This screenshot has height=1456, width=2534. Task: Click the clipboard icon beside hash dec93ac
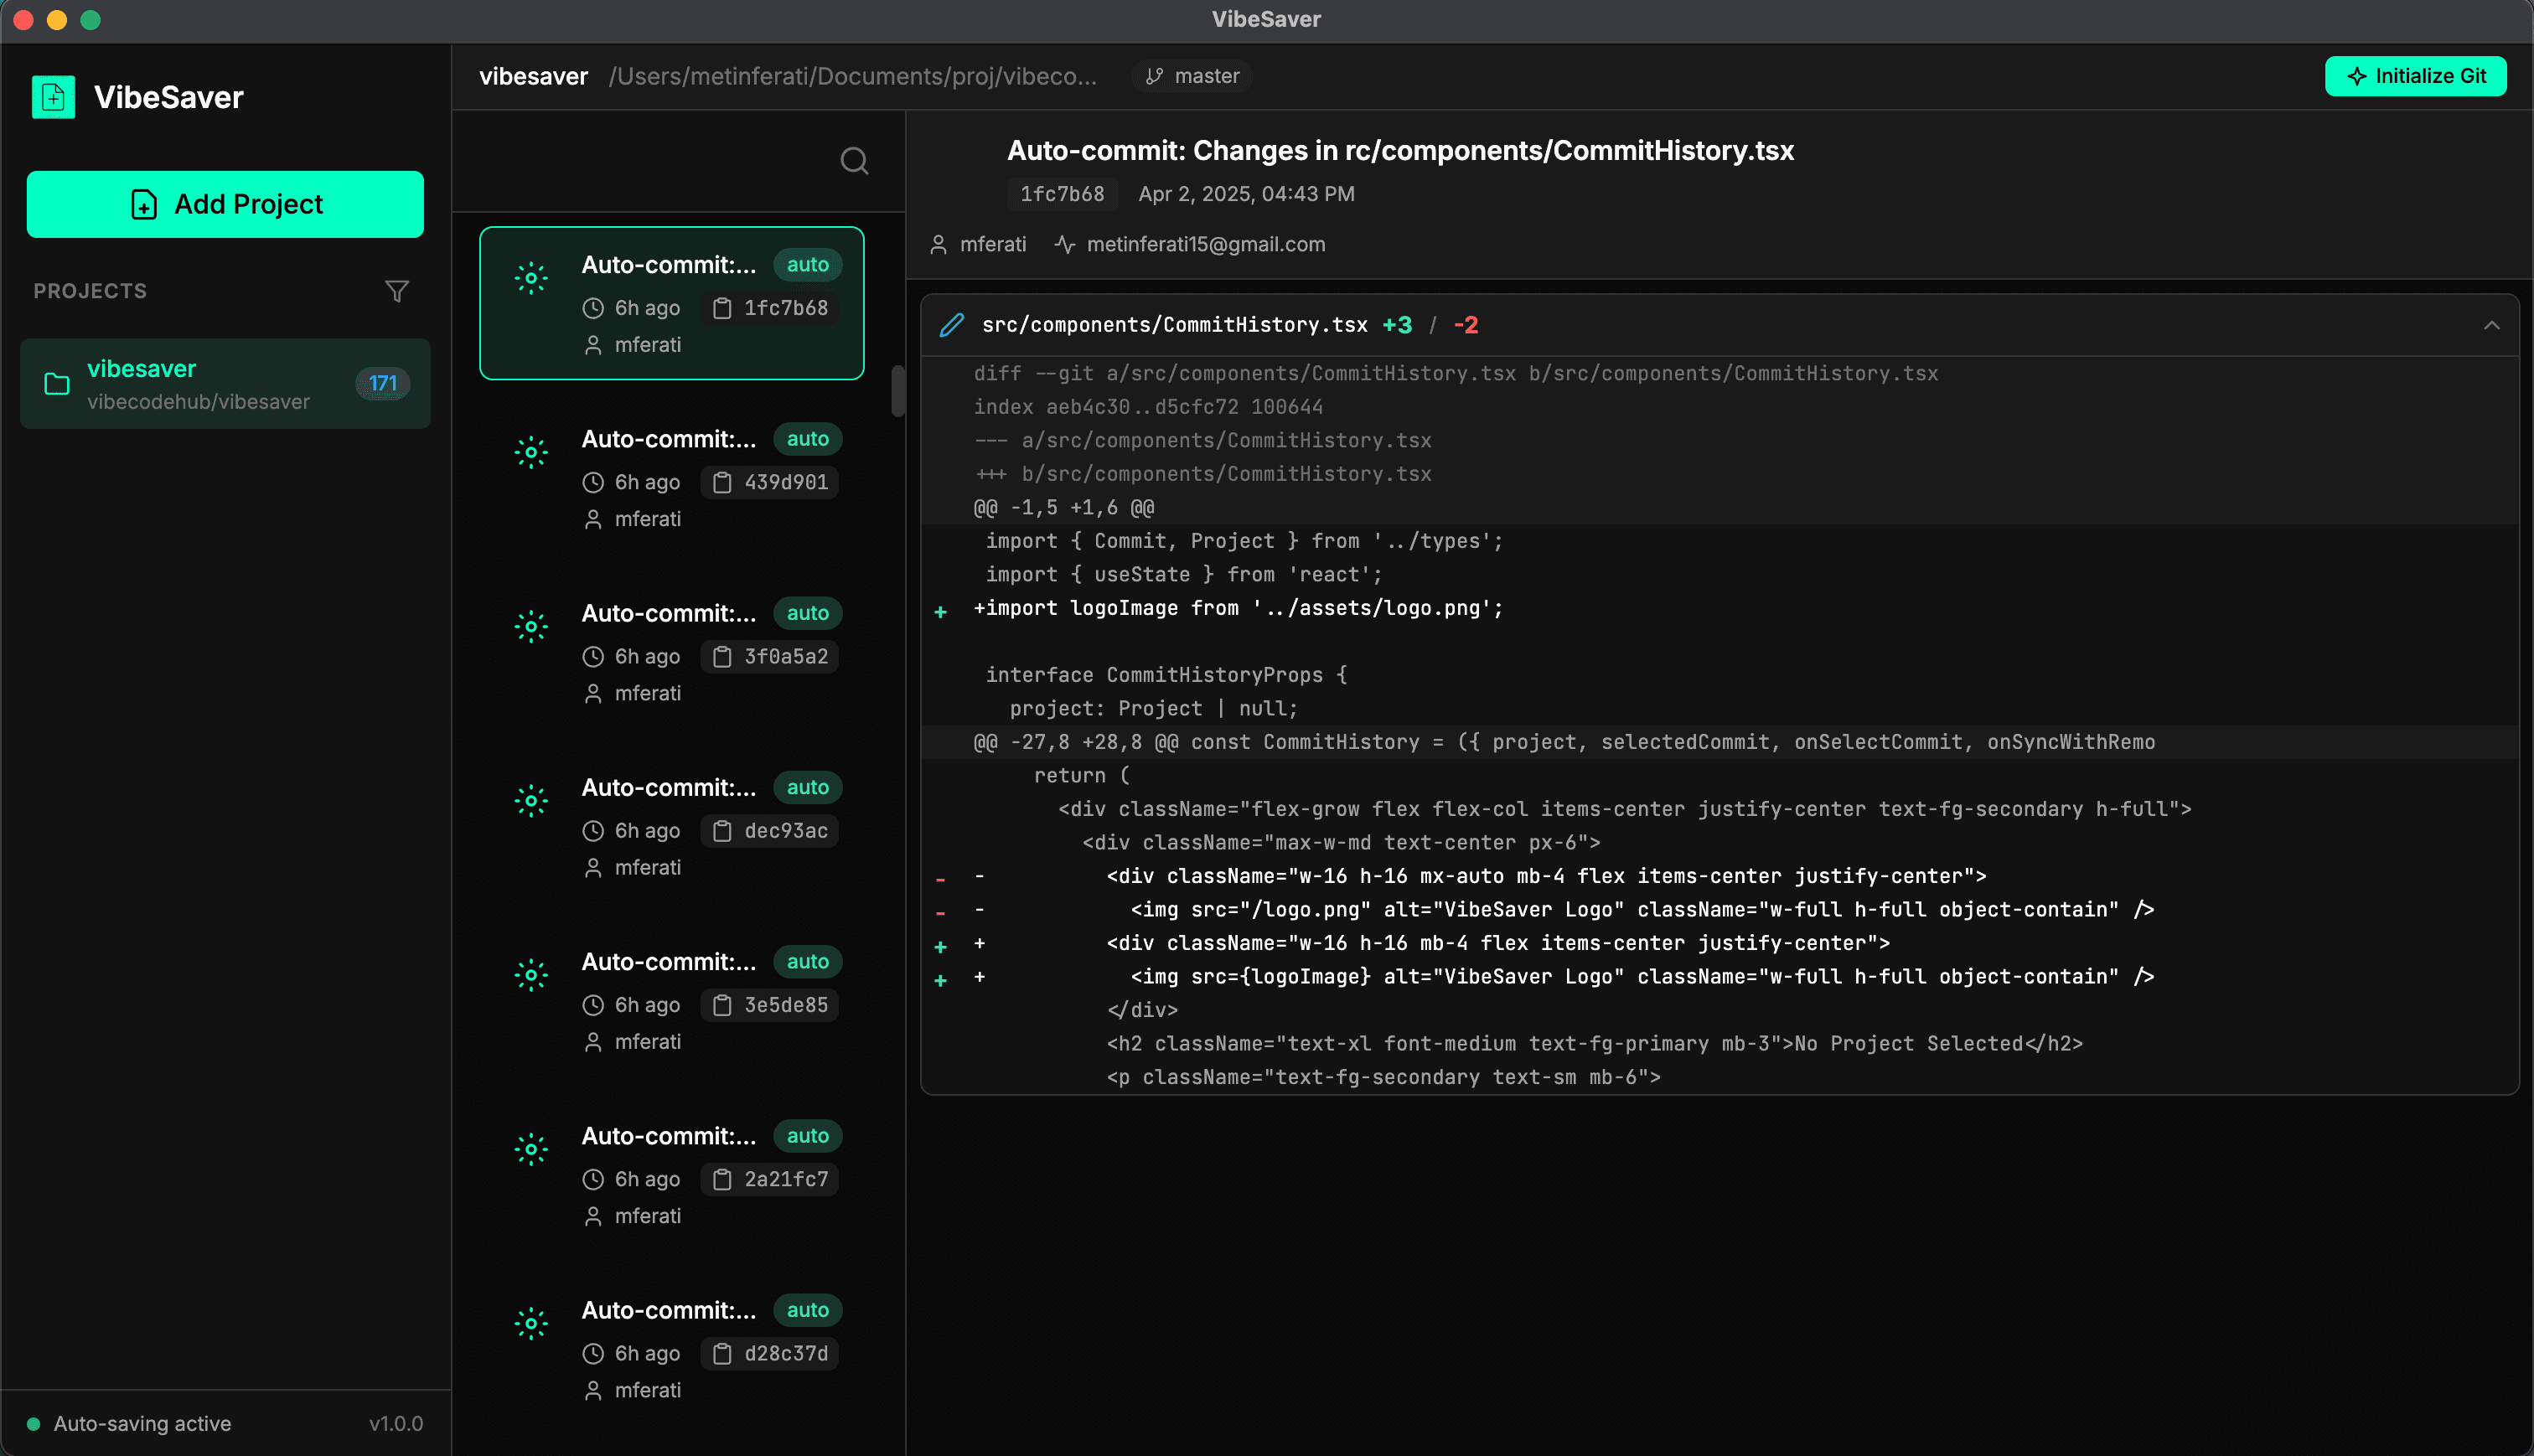[722, 831]
